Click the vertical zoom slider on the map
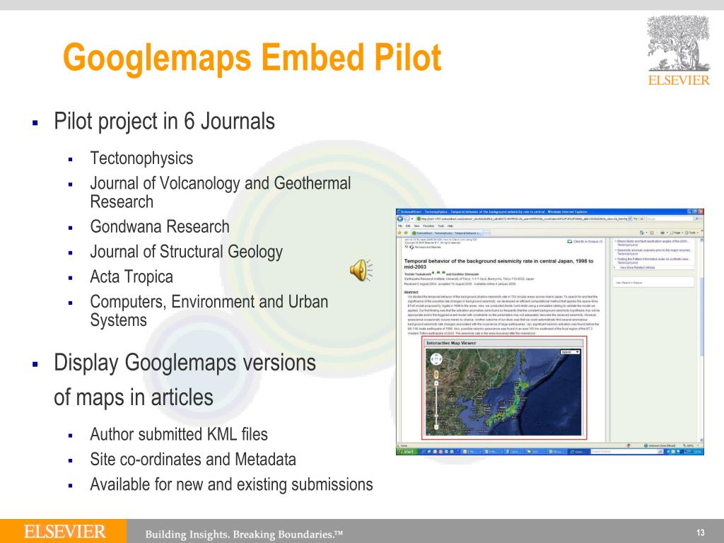Screen dimensions: 724x543 436,405
